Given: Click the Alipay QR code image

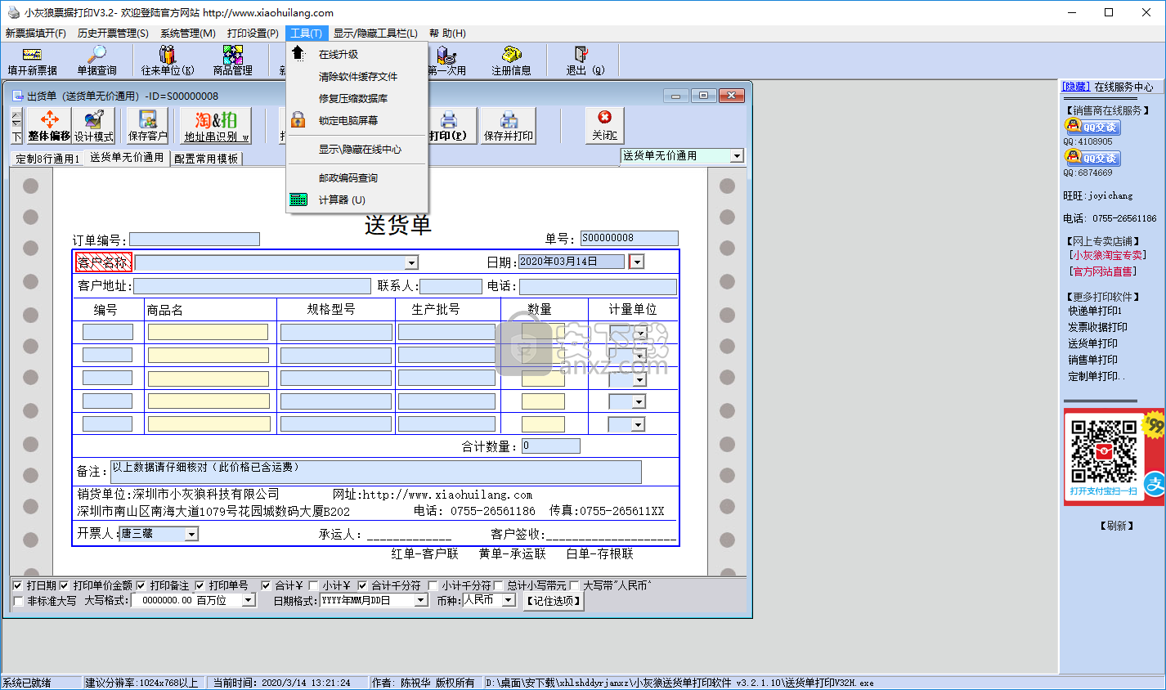Looking at the screenshot, I should [x=1104, y=451].
